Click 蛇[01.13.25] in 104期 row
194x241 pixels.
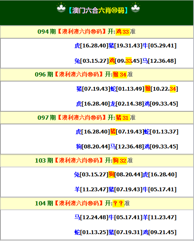(x=91, y=232)
